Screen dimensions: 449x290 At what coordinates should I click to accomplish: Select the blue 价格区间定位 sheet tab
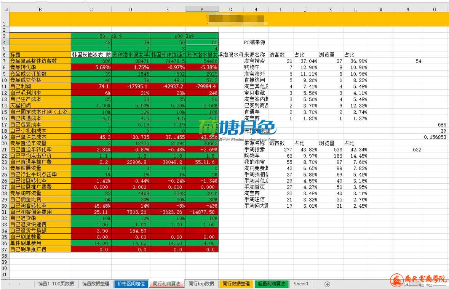point(131,284)
